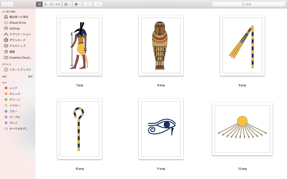Click the デスクトップ sidebar icon

click(6, 46)
